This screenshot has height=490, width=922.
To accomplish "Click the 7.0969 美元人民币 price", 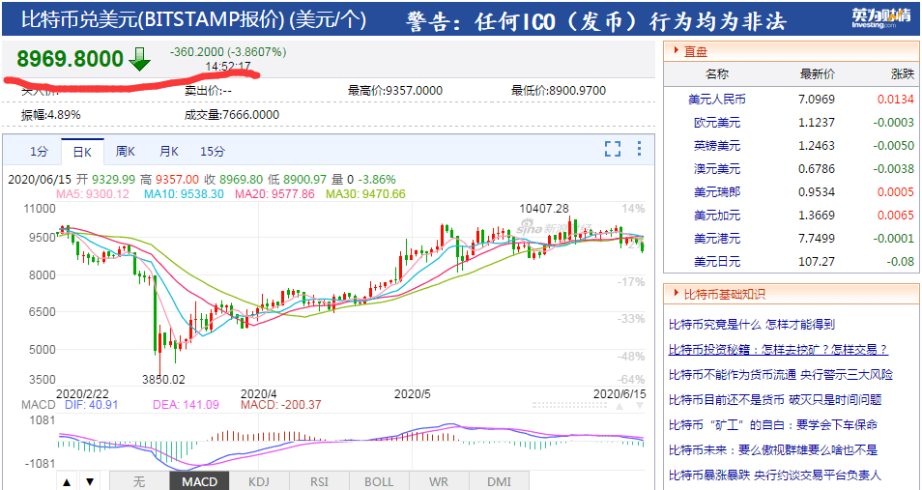I will (x=816, y=100).
